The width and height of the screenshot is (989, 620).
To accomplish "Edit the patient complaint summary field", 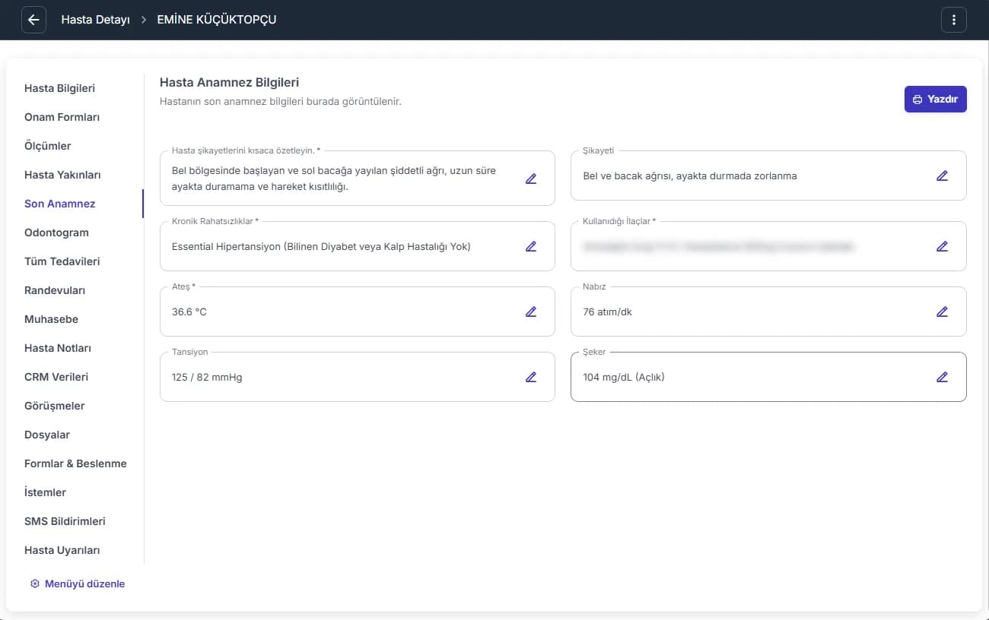I will [x=531, y=179].
